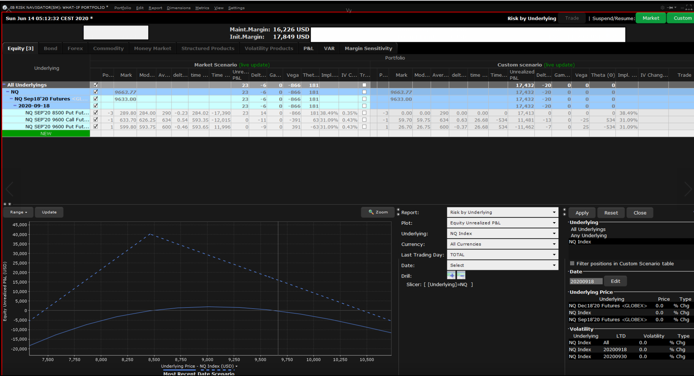Click the magnifier Zoom button above chart
The width and height of the screenshot is (694, 376).
click(378, 212)
